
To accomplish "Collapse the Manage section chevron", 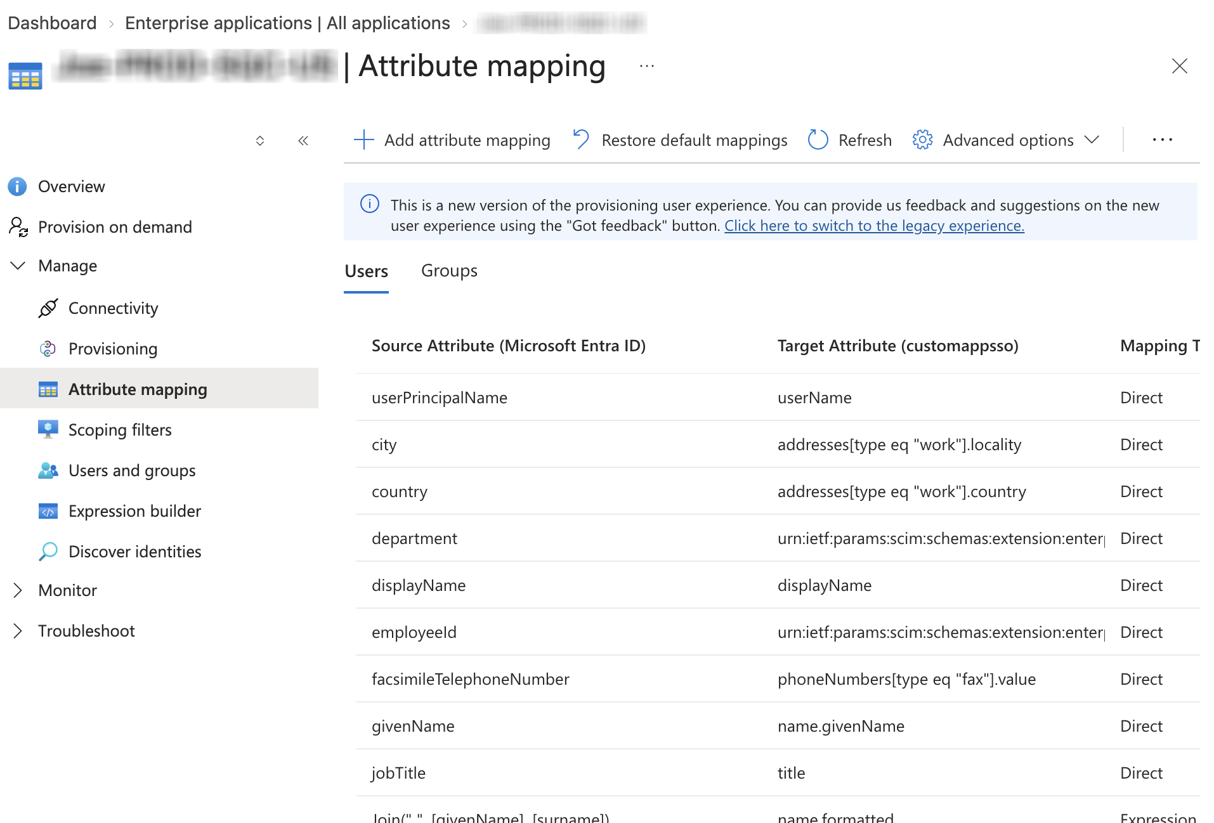I will tap(18, 266).
